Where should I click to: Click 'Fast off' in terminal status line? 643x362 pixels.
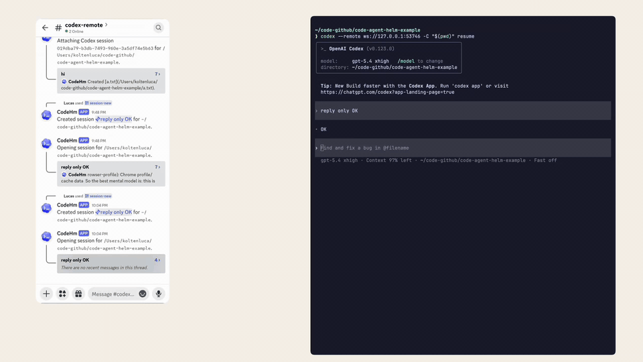click(x=545, y=160)
